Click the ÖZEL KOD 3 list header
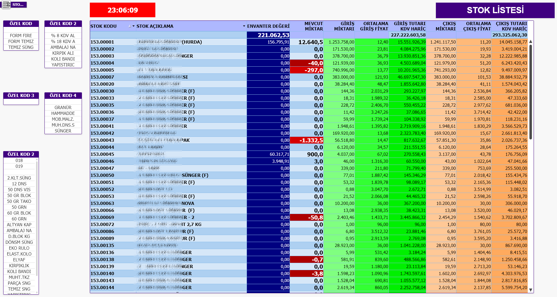The image size is (557, 297). click(x=21, y=96)
